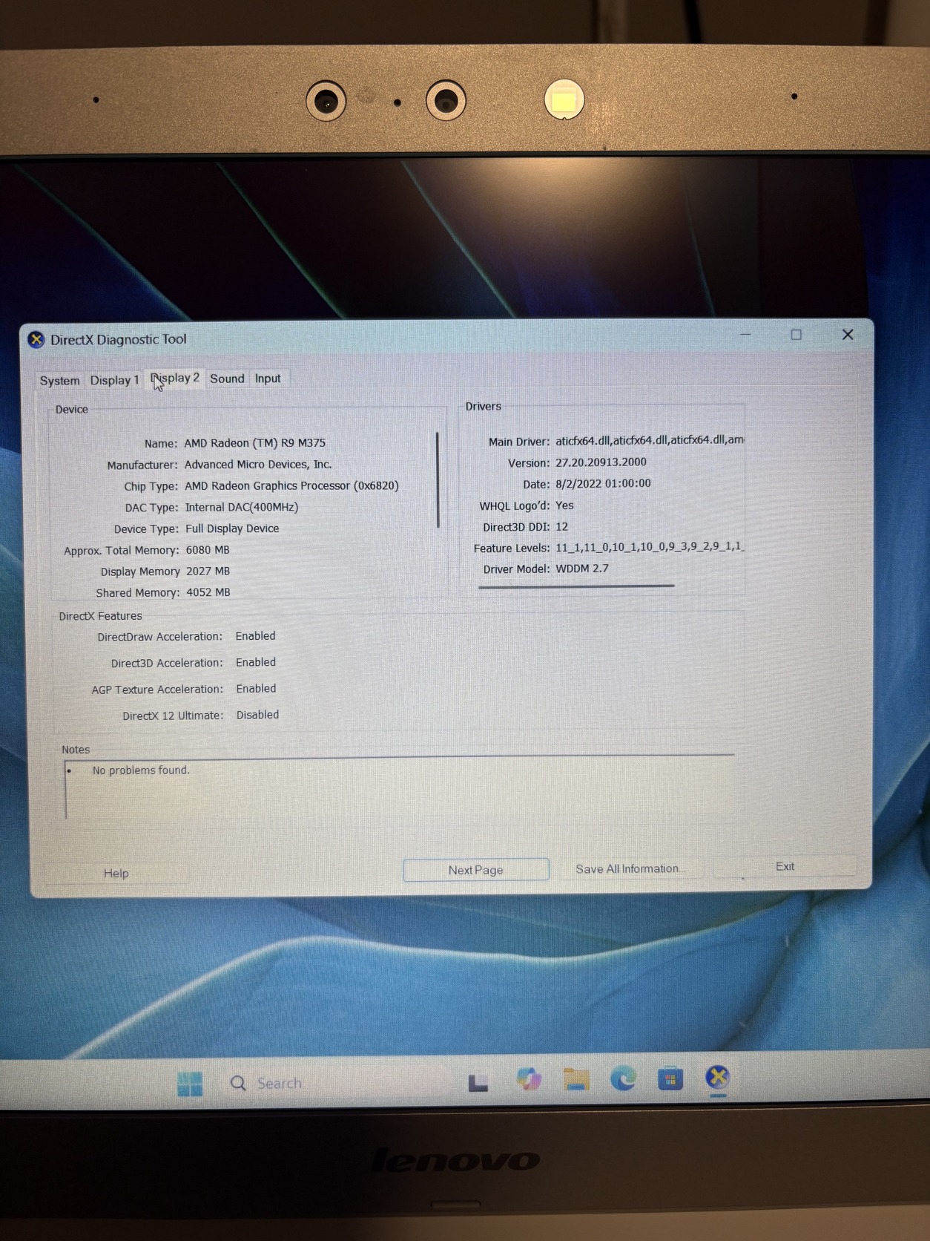930x1241 pixels.
Task: Click main driver value aticfx64.dll
Action: point(650,440)
